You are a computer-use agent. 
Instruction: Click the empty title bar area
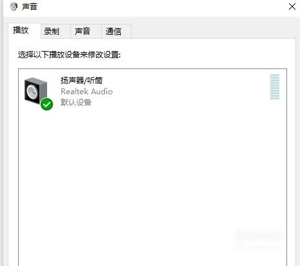[161, 6]
